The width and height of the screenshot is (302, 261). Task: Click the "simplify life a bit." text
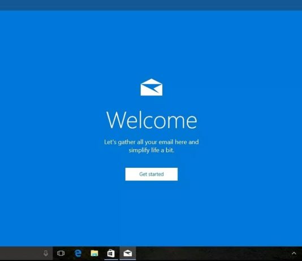(152, 150)
